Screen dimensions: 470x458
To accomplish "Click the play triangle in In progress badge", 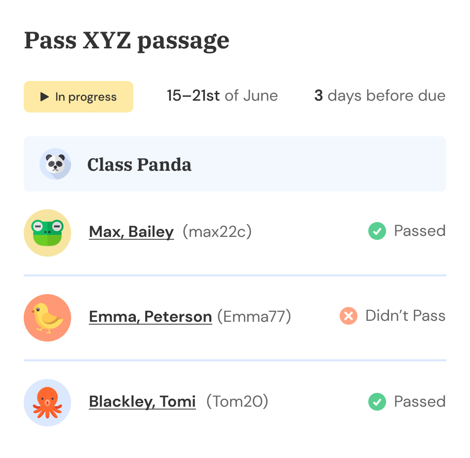I will [44, 97].
